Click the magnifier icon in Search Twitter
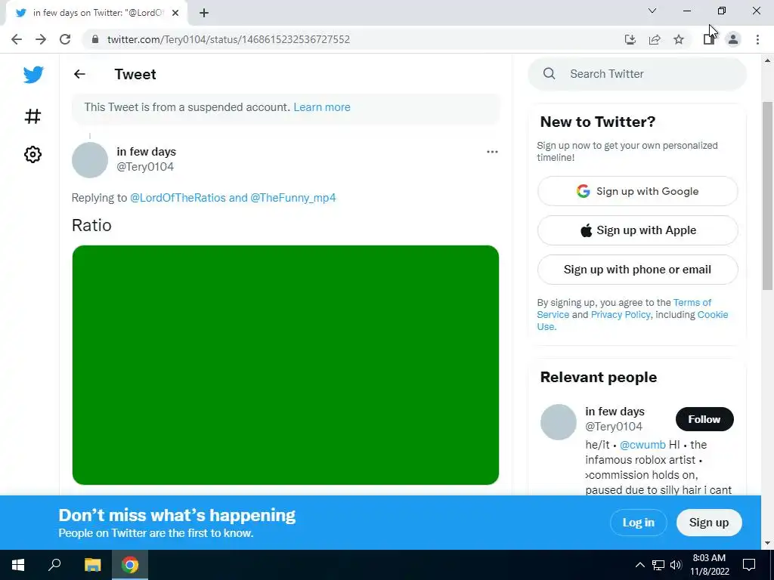774x580 pixels. [x=549, y=73]
